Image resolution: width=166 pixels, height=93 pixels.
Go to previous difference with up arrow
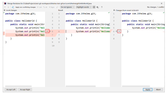(5, 7)
